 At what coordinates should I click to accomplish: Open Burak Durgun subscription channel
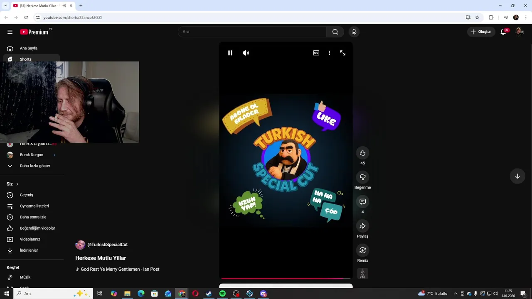point(32,155)
